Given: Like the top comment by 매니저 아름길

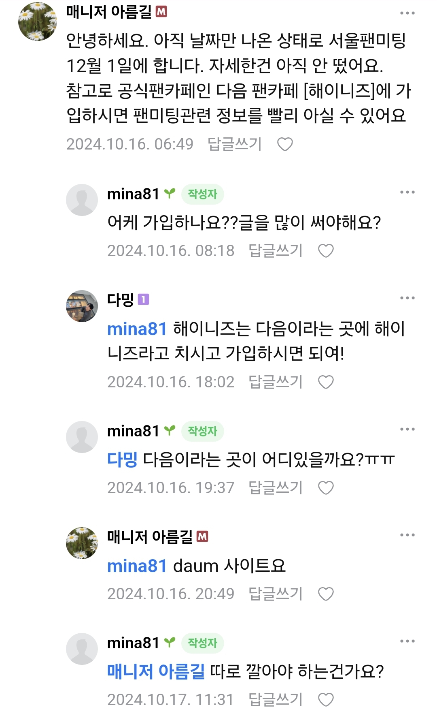Looking at the screenshot, I should coord(285,144).
